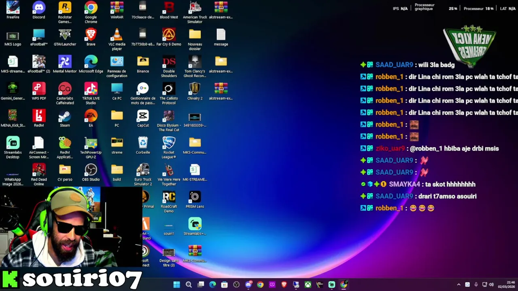This screenshot has width=518, height=291.
Task: Select Casterlabs Caffeinated desktop icon
Action: point(65,94)
